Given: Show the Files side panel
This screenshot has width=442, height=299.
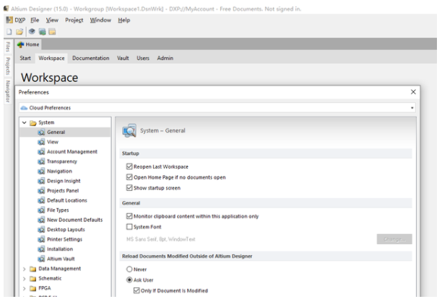Looking at the screenshot, I should coord(8,47).
